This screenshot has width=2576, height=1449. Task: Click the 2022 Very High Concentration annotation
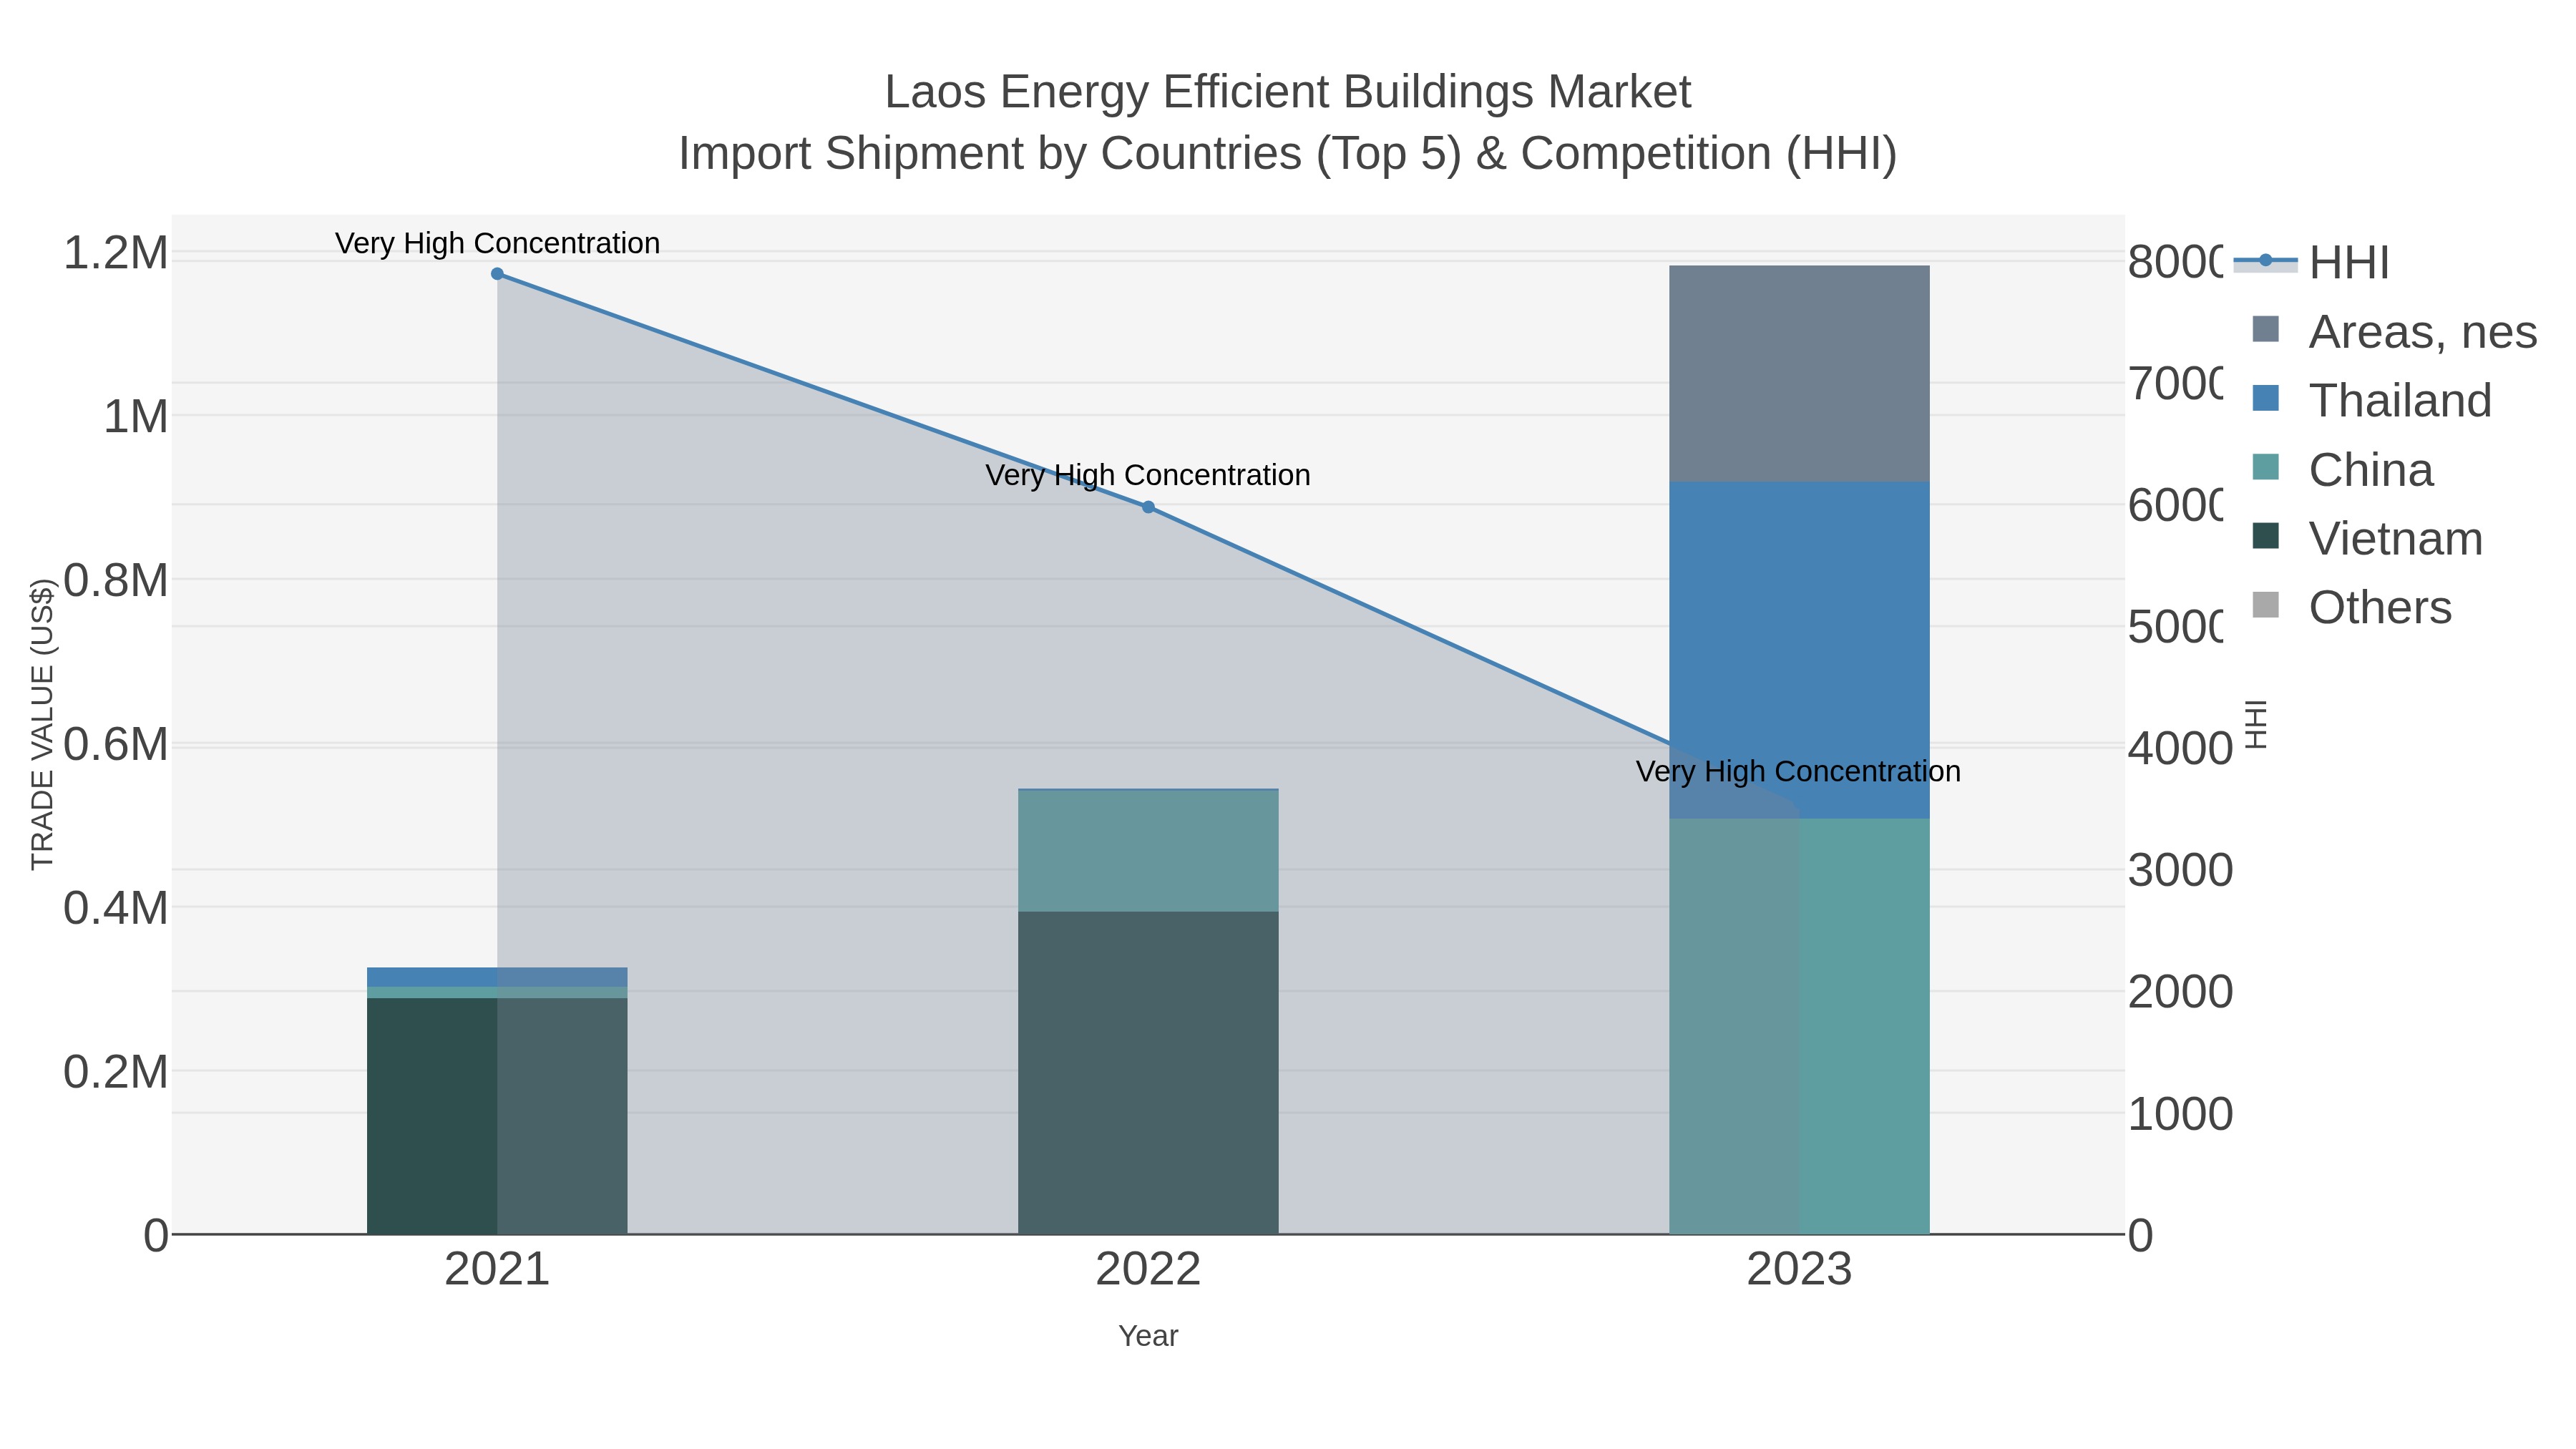[1148, 475]
